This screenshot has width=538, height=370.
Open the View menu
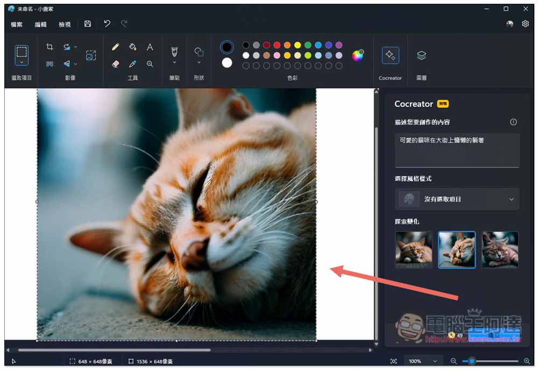65,24
